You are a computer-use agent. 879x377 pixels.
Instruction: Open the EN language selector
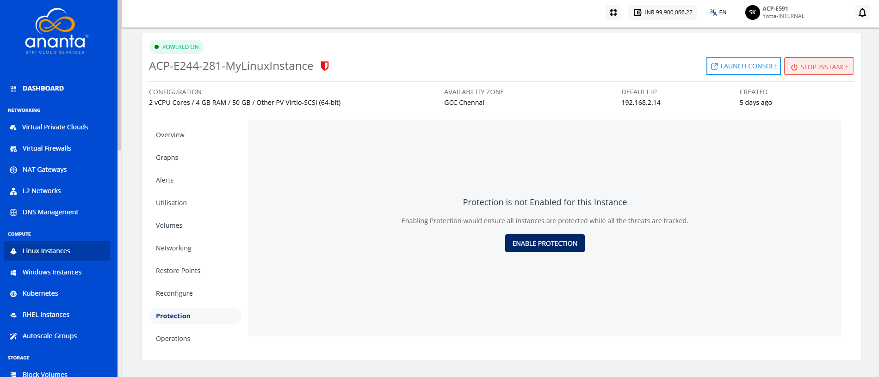tap(718, 12)
